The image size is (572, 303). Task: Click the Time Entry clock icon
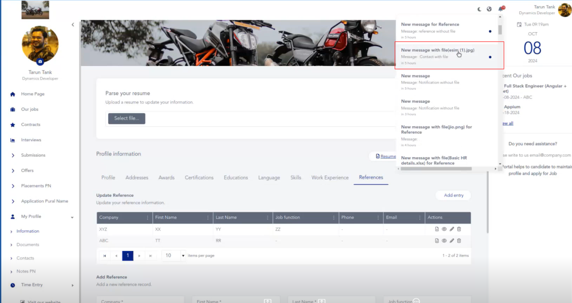(13, 285)
